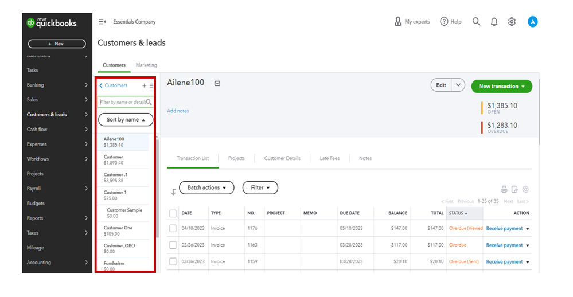Switch to Marketing tab
Screen dimensions: 573x297
point(146,65)
